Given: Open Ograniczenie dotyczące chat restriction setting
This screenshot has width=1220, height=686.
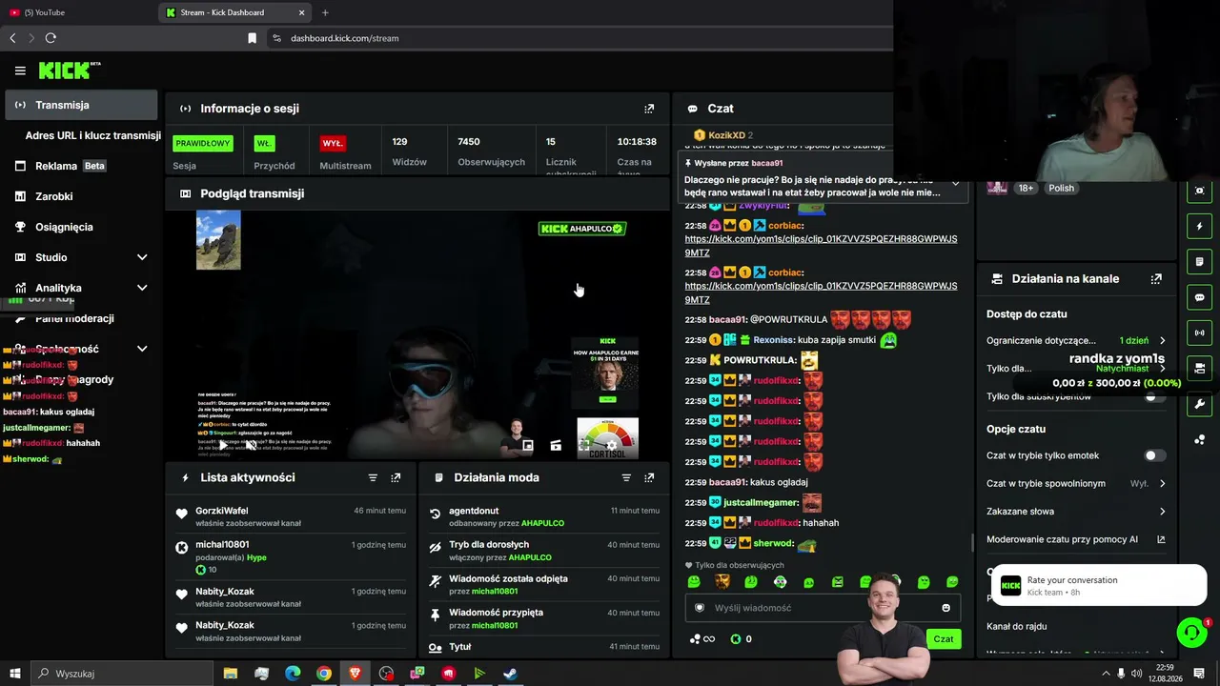Looking at the screenshot, I should coord(1076,340).
